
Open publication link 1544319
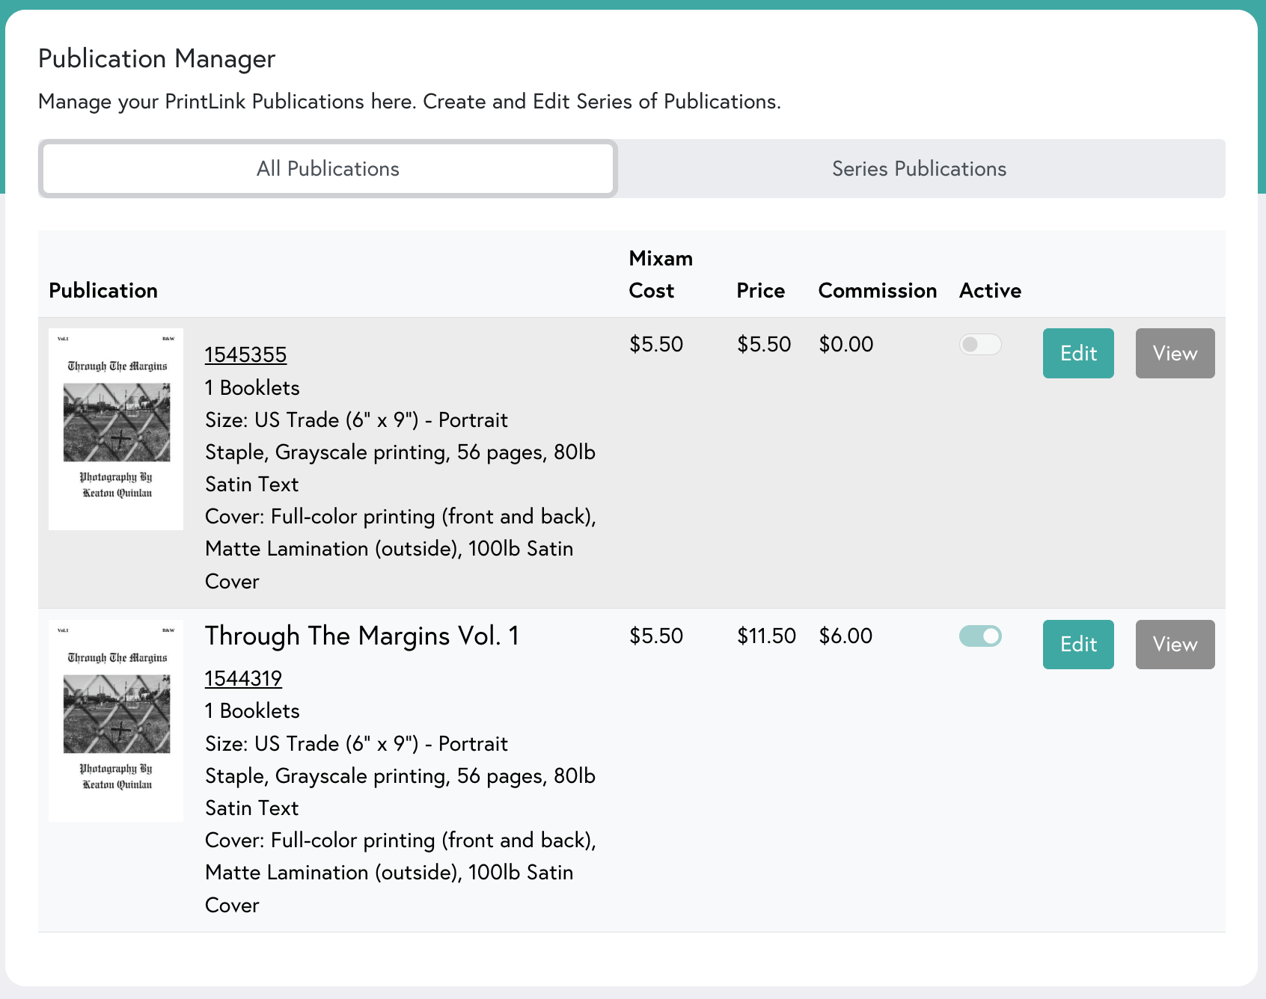(x=243, y=678)
